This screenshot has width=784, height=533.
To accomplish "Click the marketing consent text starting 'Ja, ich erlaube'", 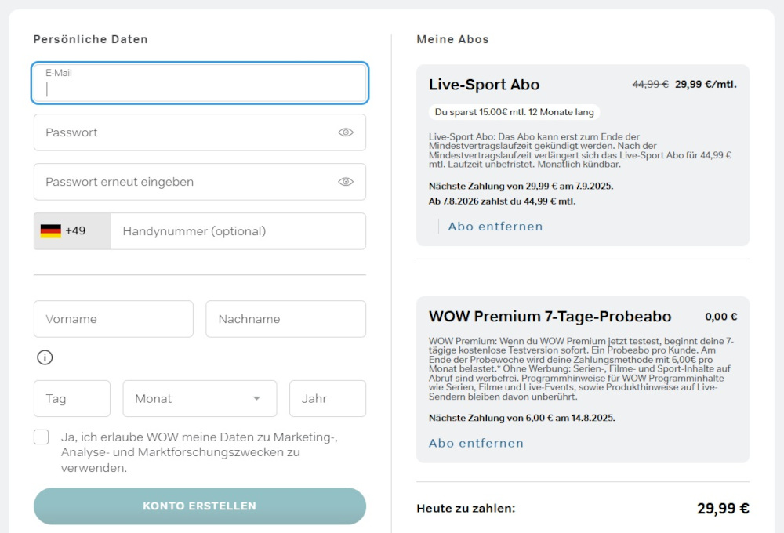I will tap(199, 452).
